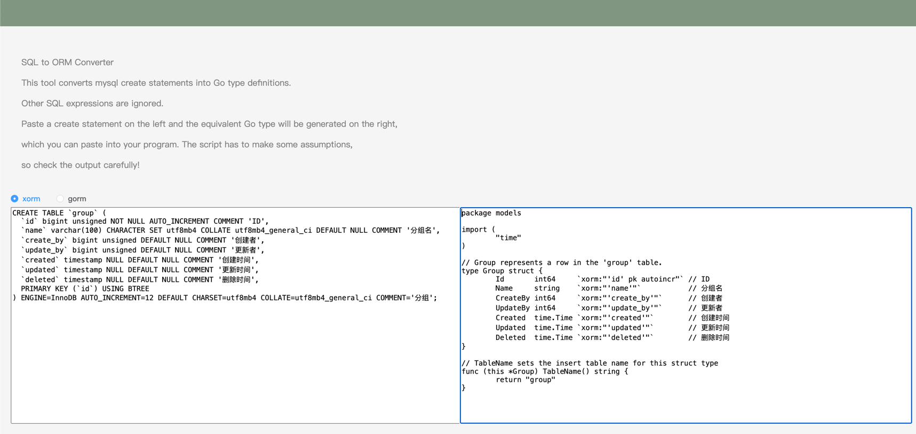This screenshot has width=916, height=434.
Task: Click the 'import (' output line
Action: [479, 230]
